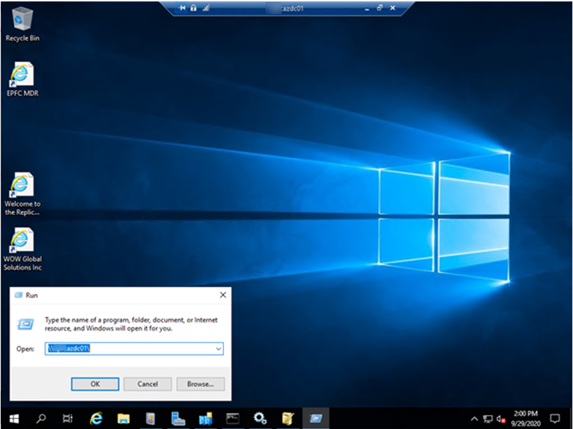This screenshot has width=573, height=429.
Task: Click the connection signal strength icon
Action: pos(205,8)
